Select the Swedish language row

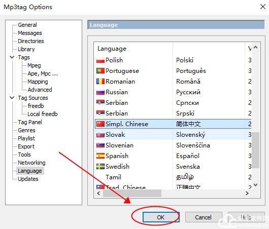click(173, 167)
